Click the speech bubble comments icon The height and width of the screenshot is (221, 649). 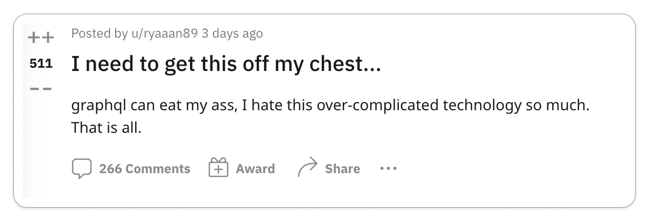click(82, 168)
